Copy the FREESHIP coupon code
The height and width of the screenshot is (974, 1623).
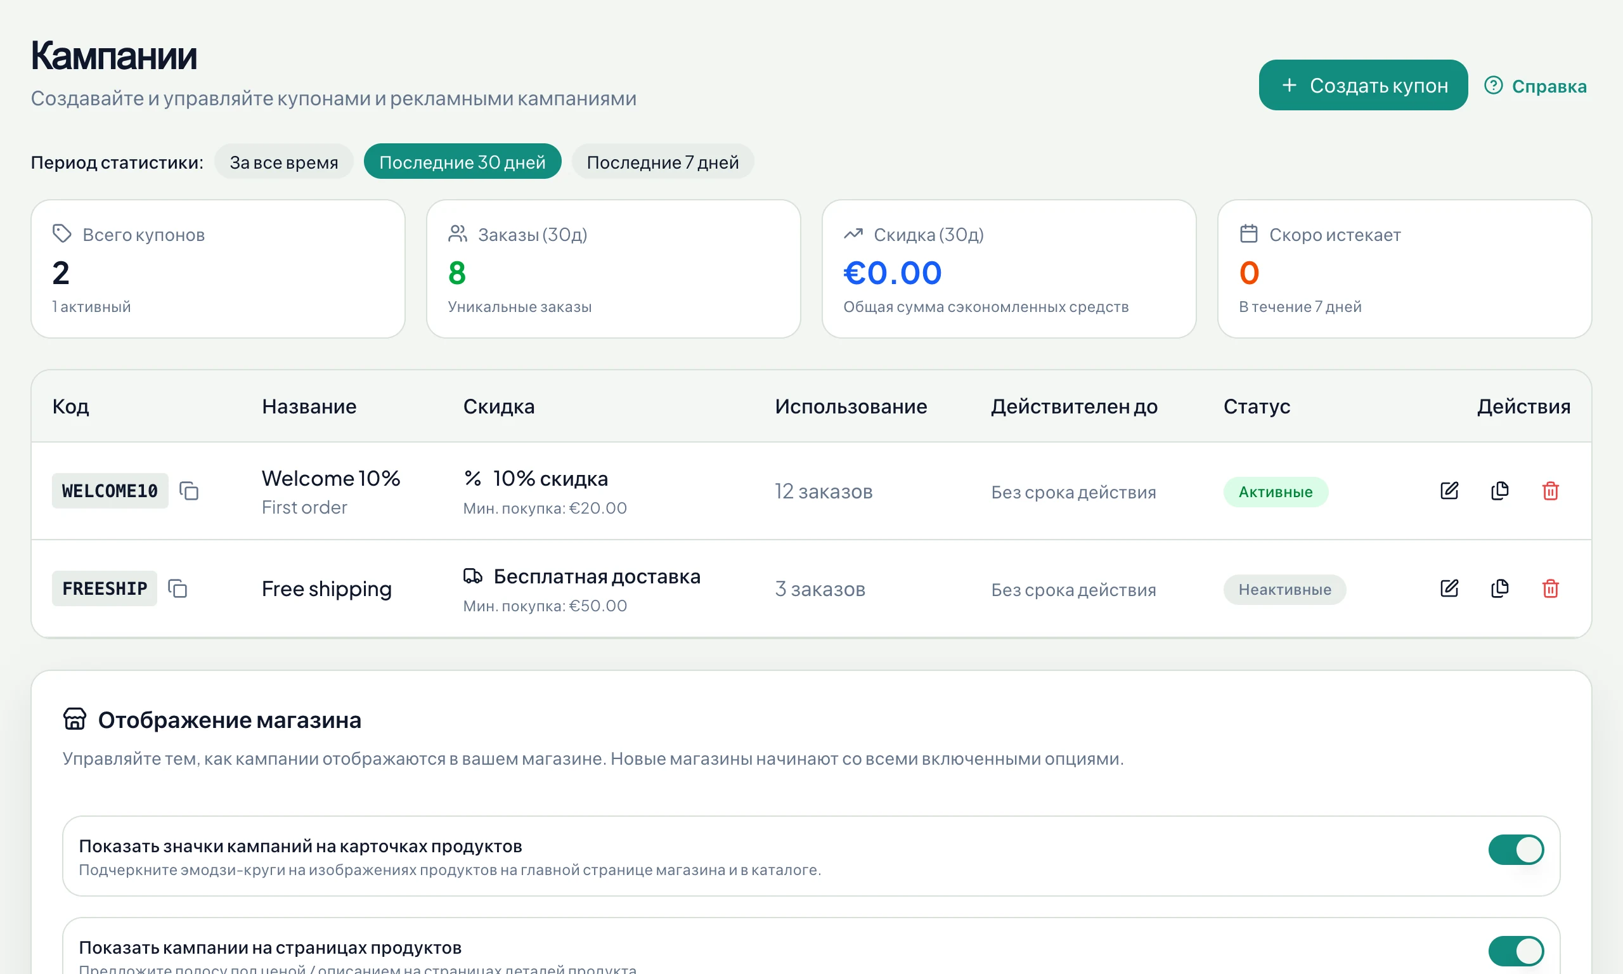pos(178,588)
